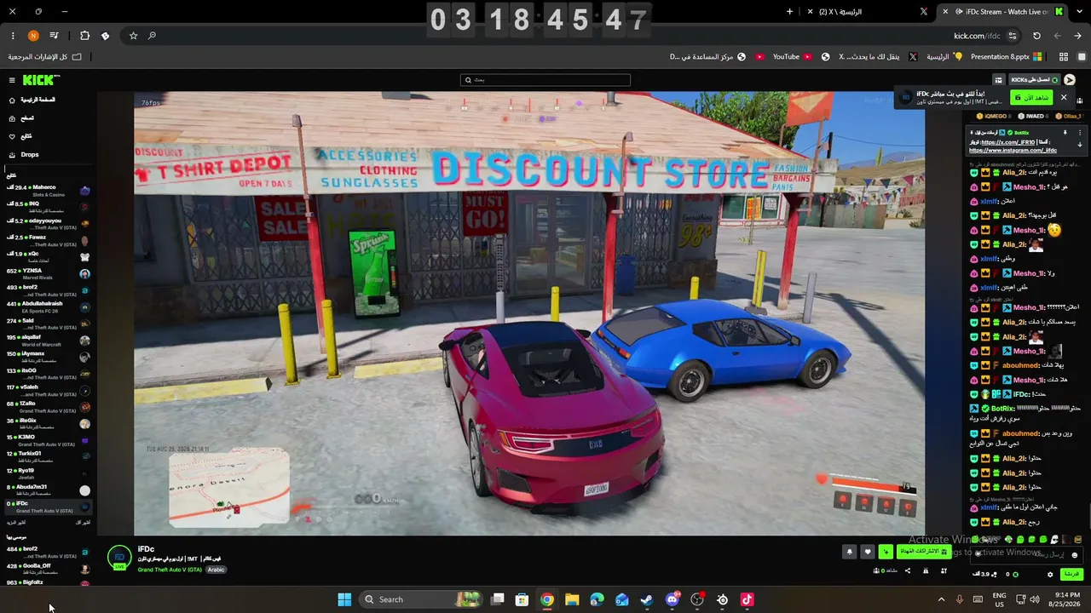Open the GooBa_Off channel in sidebar
The height and width of the screenshot is (613, 1091).
[x=48, y=569]
